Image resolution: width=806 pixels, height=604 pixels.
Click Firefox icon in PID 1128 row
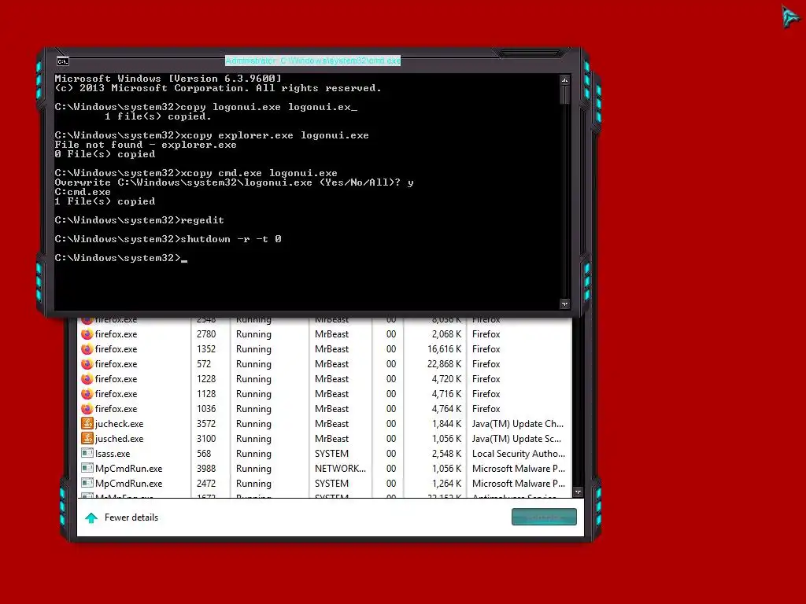tap(87, 394)
